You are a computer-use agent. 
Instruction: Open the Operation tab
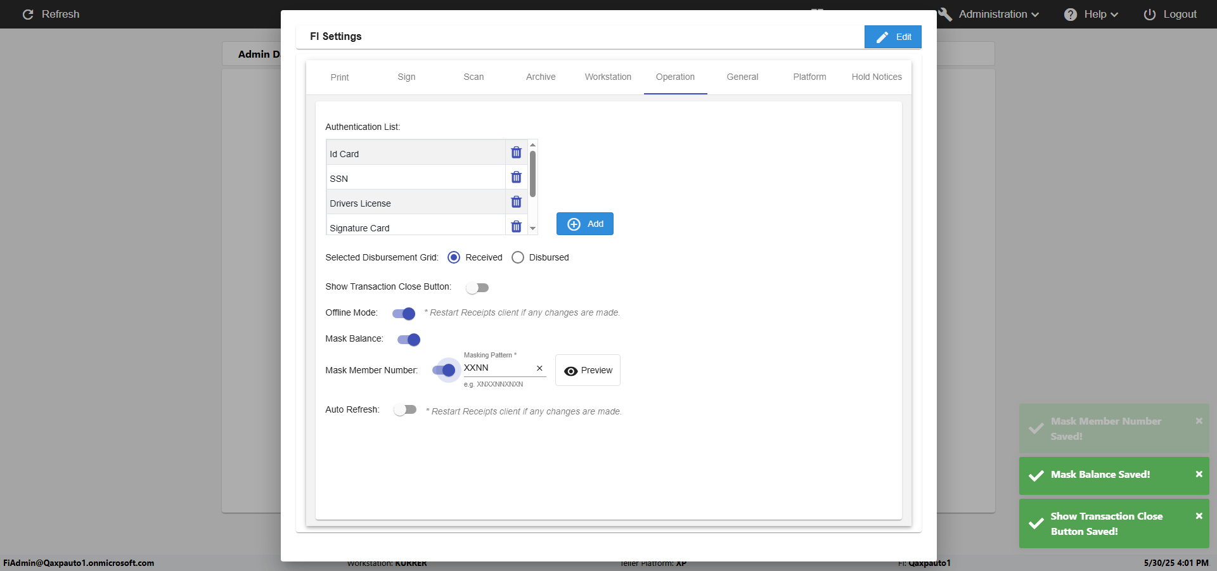[675, 77]
